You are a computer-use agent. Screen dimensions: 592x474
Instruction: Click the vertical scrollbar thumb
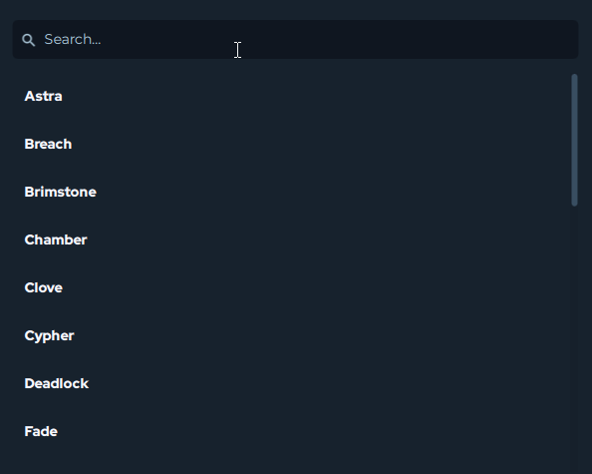[x=575, y=140]
